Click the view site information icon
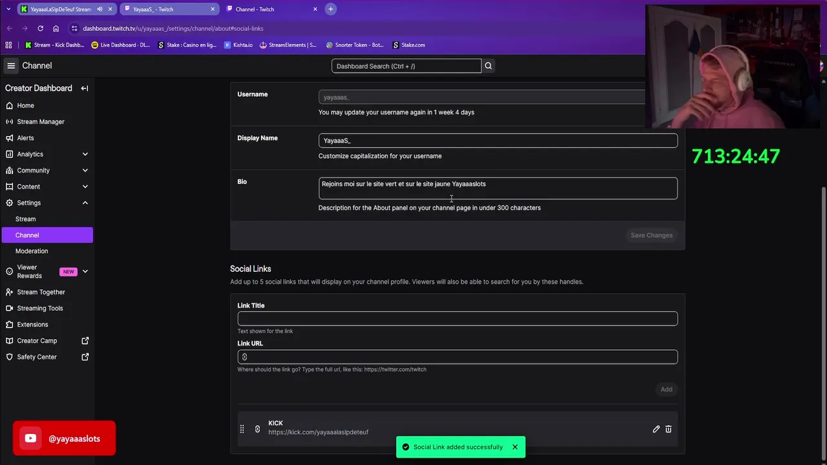 pyautogui.click(x=75, y=28)
